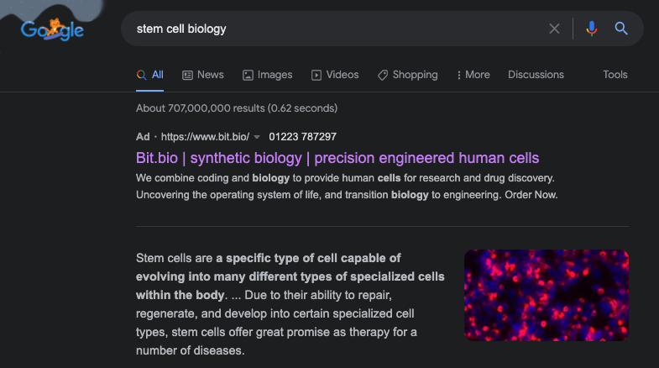
Task: Select the All results tab
Action: (150, 75)
